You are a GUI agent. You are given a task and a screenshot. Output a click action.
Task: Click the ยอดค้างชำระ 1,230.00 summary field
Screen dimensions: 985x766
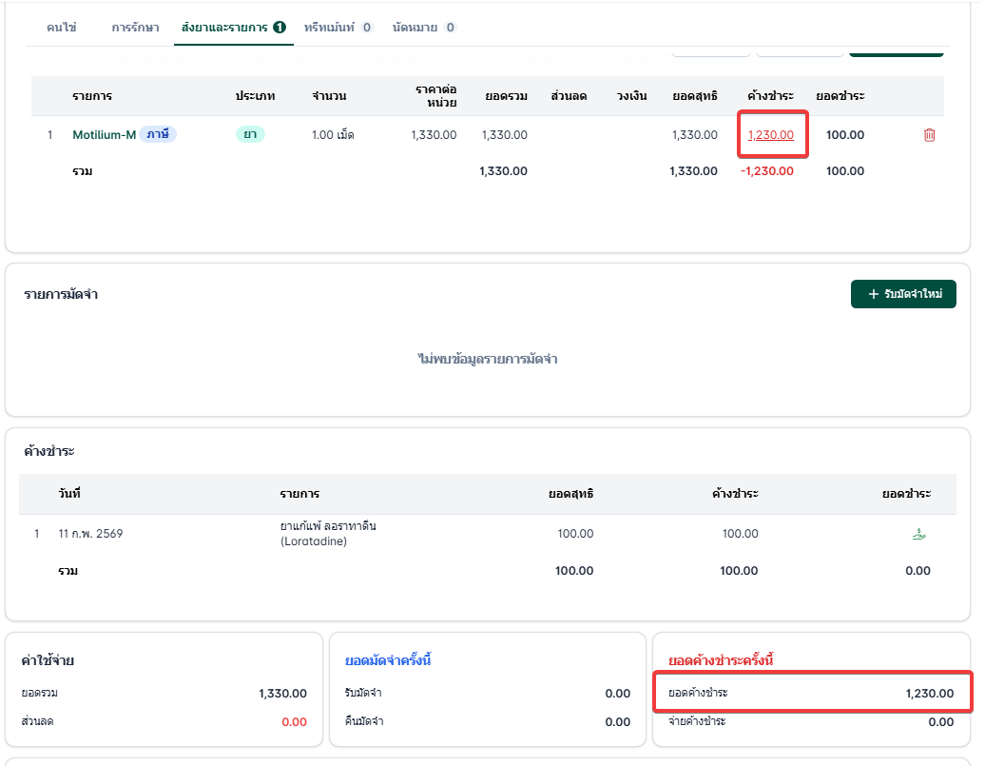click(811, 693)
